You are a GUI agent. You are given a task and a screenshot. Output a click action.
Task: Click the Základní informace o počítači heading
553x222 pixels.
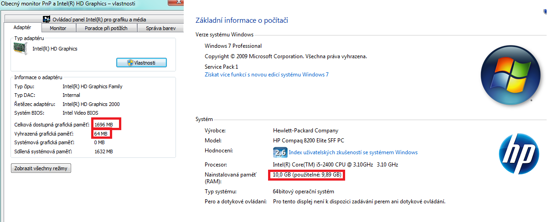click(242, 20)
